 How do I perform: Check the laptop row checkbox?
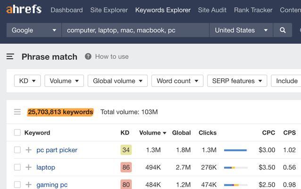tap(17, 167)
